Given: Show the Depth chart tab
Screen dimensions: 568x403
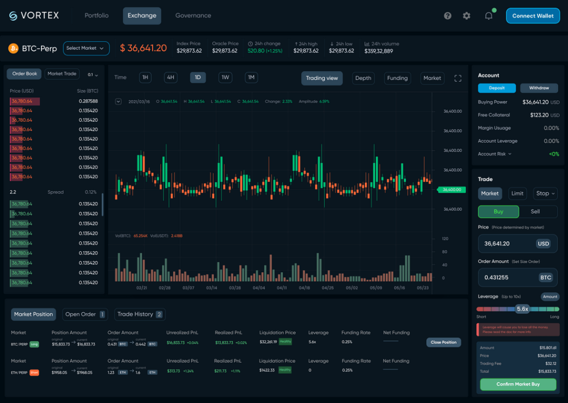Looking at the screenshot, I should 363,79.
